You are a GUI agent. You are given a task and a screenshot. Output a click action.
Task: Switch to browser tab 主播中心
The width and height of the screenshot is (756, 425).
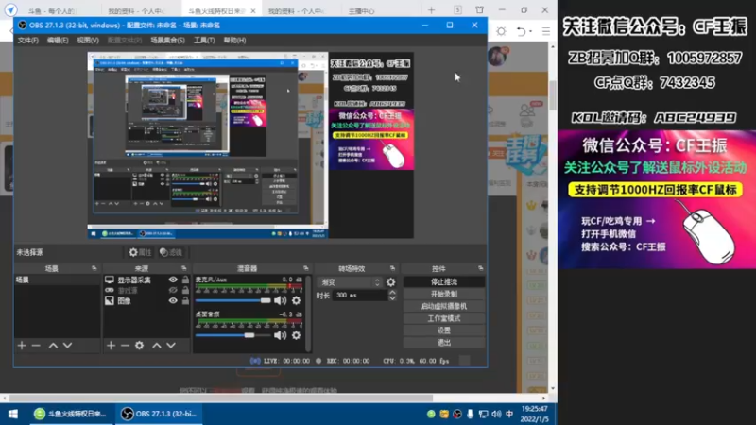tap(361, 10)
